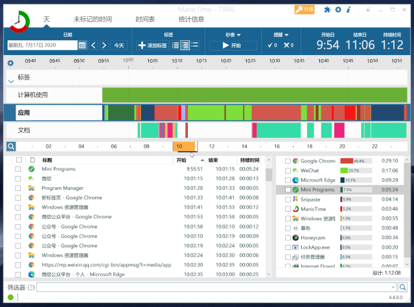Check Google Chrome checkbox in summary panel
The image size is (414, 307).
point(288,161)
